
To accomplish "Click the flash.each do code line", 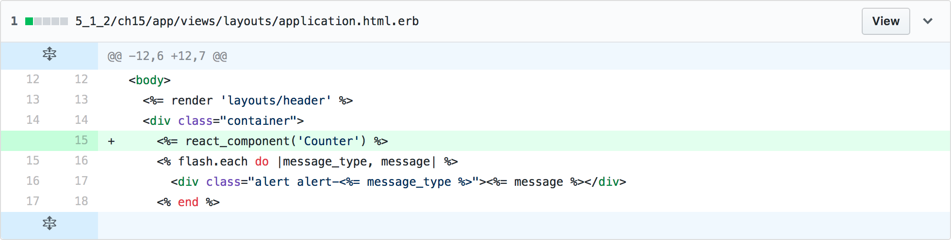I will pos(307,162).
